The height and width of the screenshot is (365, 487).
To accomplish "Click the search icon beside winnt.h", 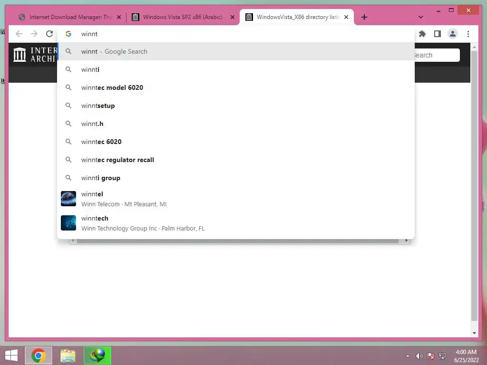I will tap(68, 124).
